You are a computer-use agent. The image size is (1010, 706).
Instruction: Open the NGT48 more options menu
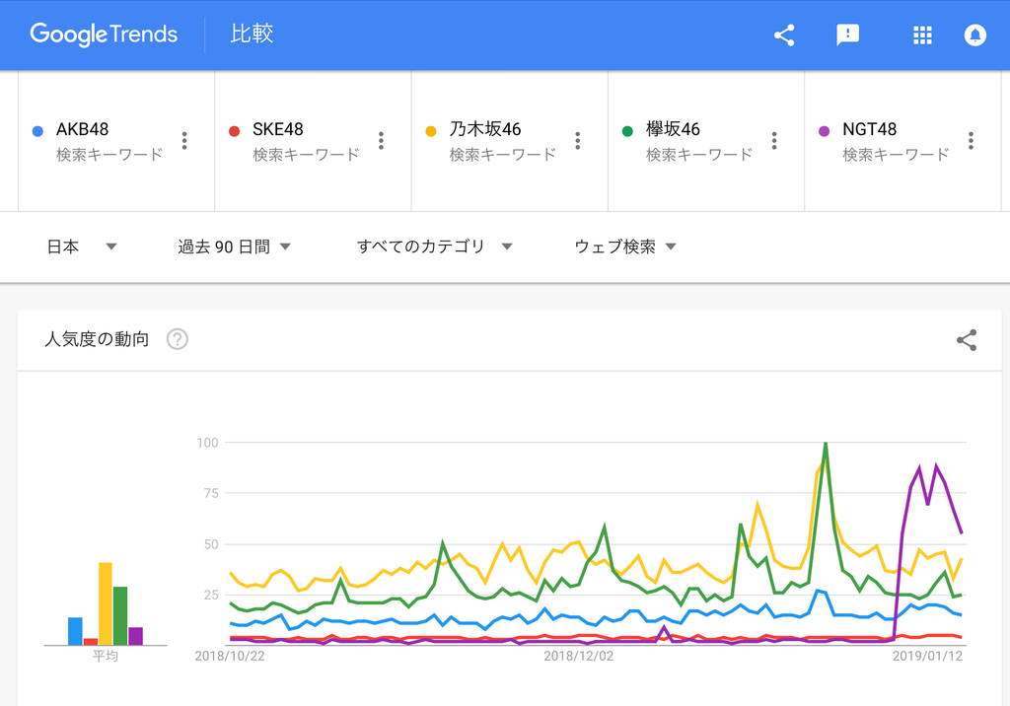pos(971,140)
